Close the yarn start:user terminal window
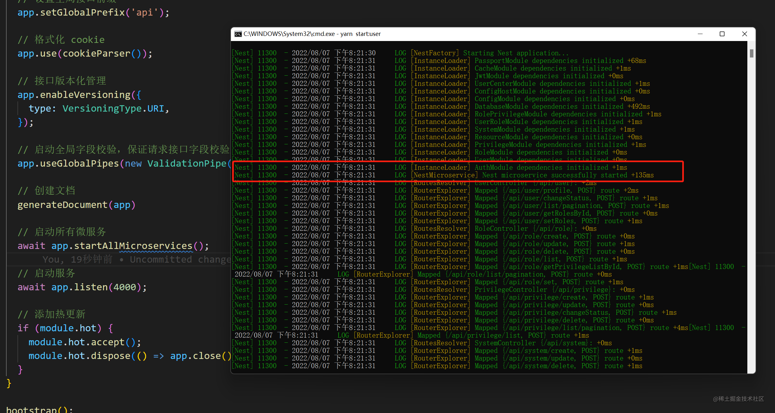Viewport: 775px width, 413px height. pos(745,34)
